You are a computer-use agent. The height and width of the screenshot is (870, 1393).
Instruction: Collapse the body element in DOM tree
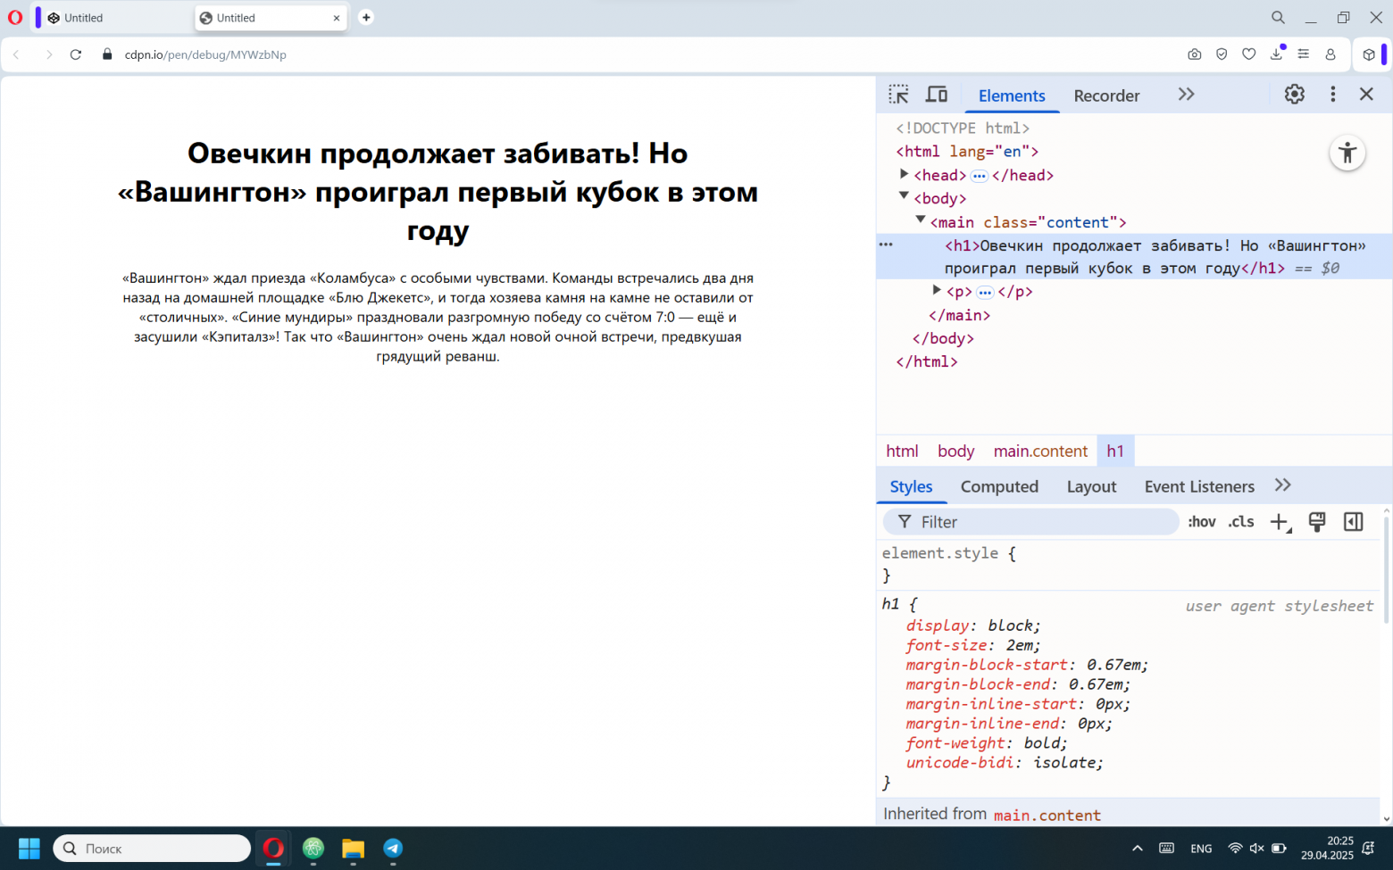(904, 195)
